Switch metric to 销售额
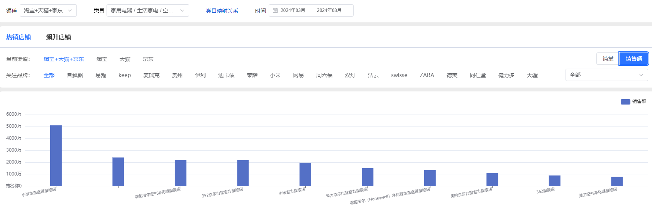 (634, 59)
